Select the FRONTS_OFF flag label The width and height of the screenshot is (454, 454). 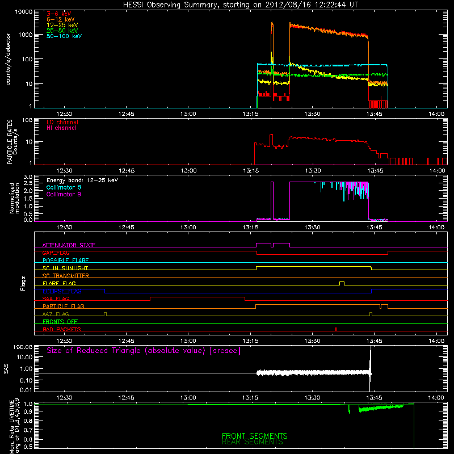(x=60, y=322)
